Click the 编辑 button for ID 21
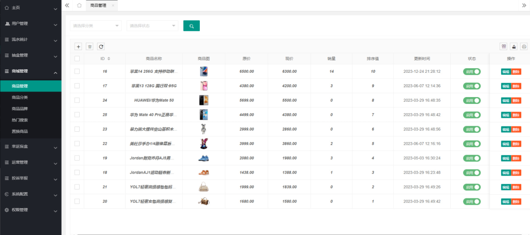The width and height of the screenshot is (530, 235). [506, 187]
